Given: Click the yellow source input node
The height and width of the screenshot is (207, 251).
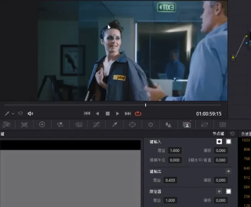Looking at the screenshot, I should (233, 57).
